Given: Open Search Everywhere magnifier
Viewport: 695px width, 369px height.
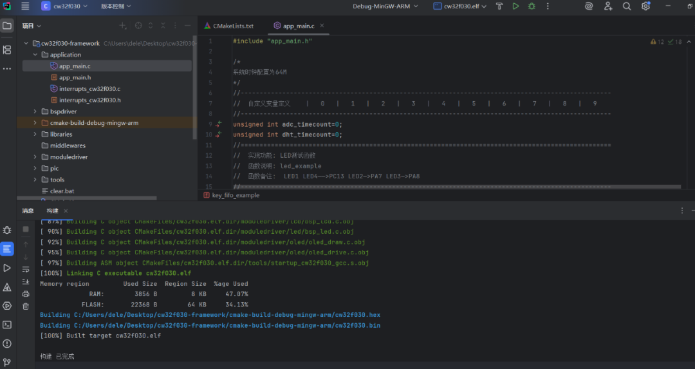Looking at the screenshot, I should 627,6.
